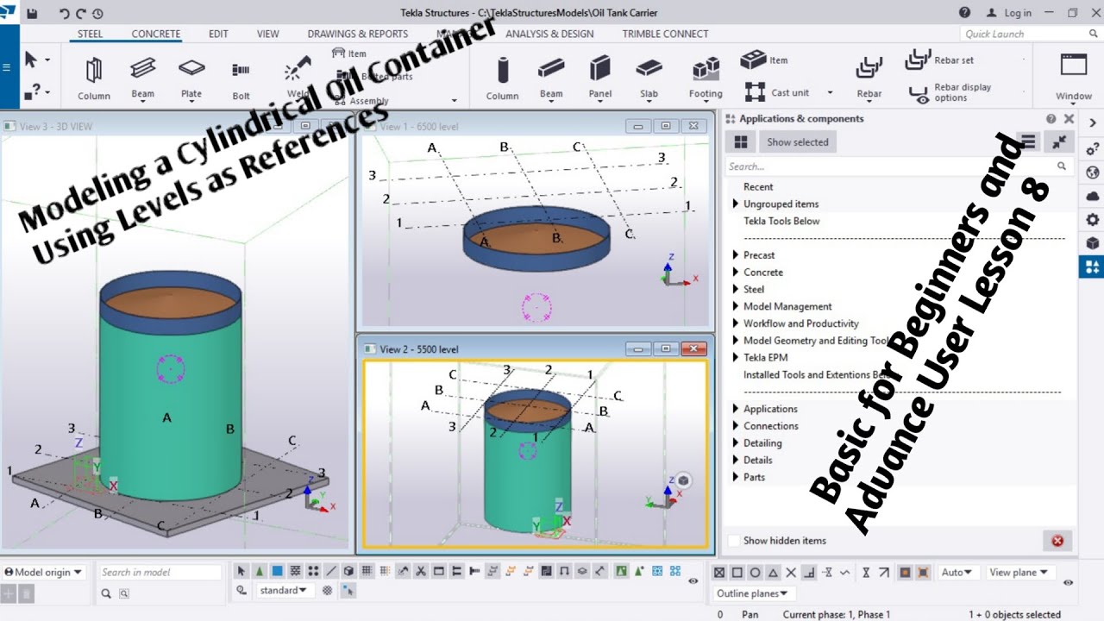The image size is (1104, 621).
Task: Pick the Slab tool
Action: click(649, 78)
